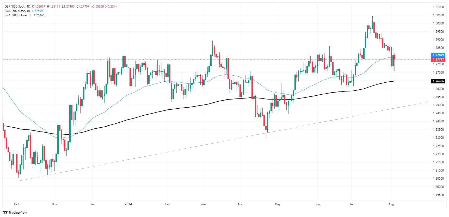Click the red 1.27797 current price tag
The width and height of the screenshot is (449, 217).
click(438, 60)
